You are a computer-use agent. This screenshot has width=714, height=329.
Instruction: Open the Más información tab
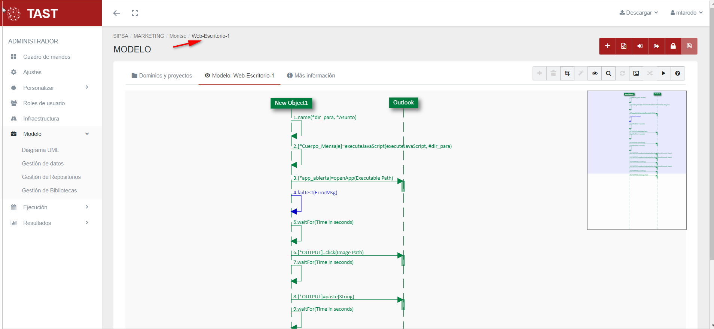[x=311, y=76]
